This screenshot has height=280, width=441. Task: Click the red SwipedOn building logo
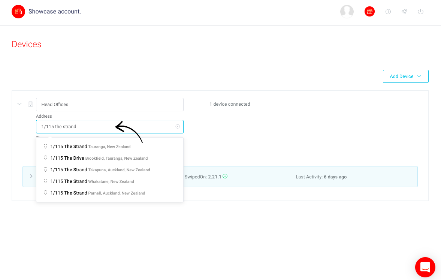pos(18,12)
